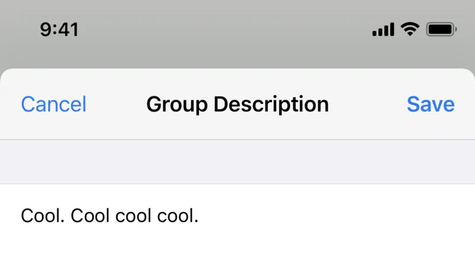This screenshot has height=267, width=475.
Task: Tap the 9:41 clock in status bar
Action: coord(59,30)
